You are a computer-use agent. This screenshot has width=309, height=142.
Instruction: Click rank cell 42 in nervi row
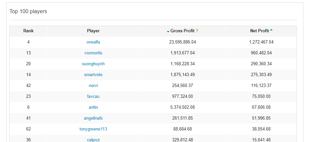[x=28, y=86]
